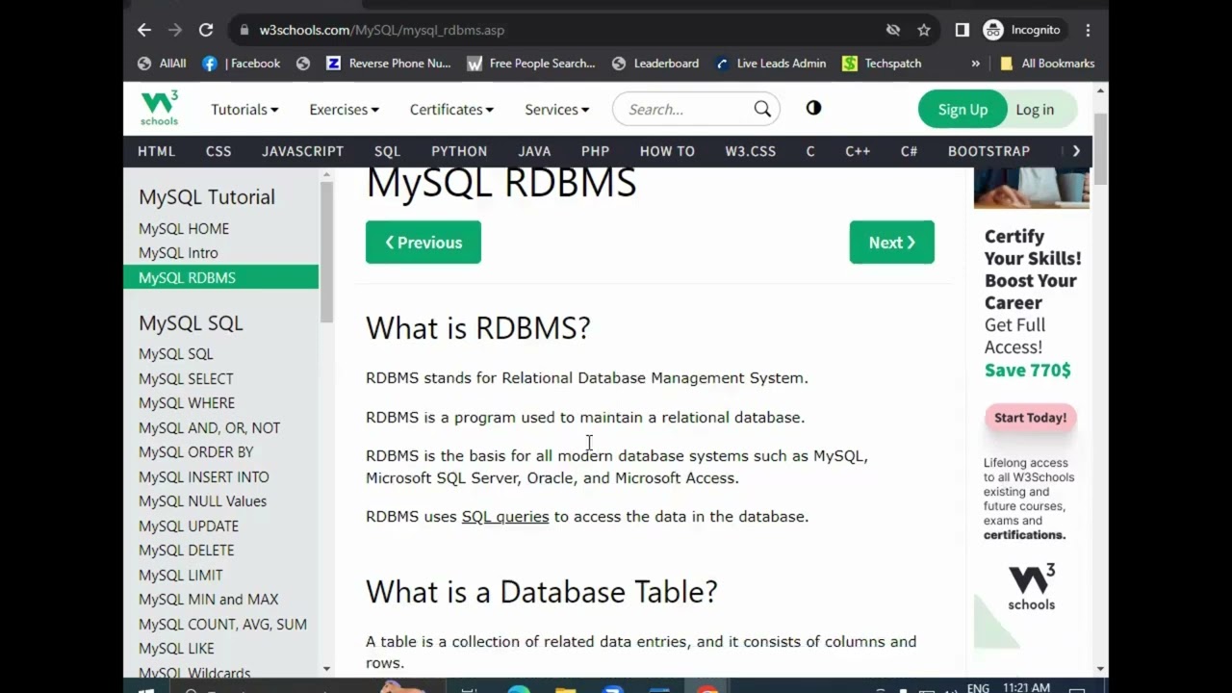The image size is (1232, 693).
Task: Open the Reverse Phone Nu... bookmark
Action: coord(389,64)
